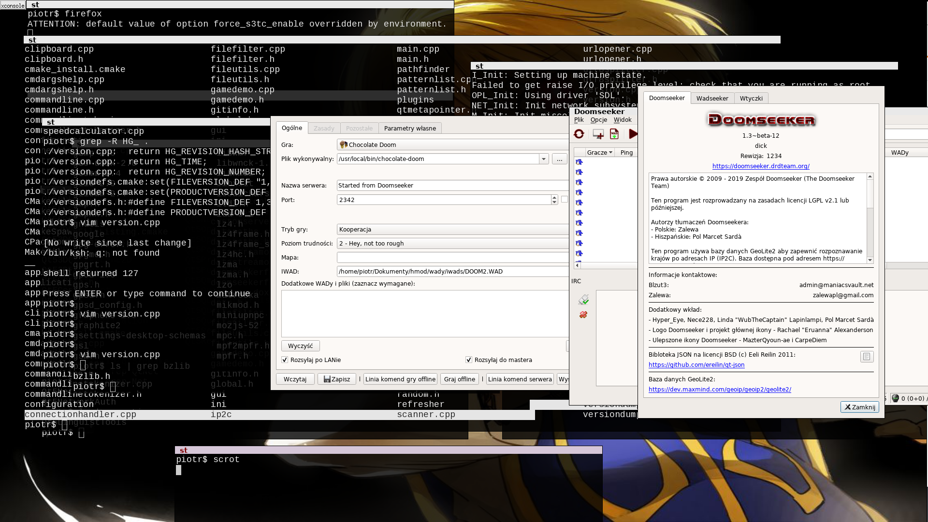Click the IRC connect plug icon
Image resolution: width=928 pixels, height=522 pixels.
click(x=583, y=300)
